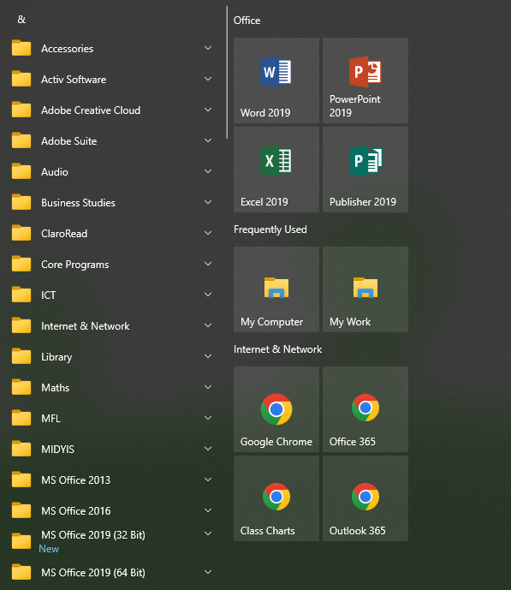Open the Class Charts tile

pos(276,498)
